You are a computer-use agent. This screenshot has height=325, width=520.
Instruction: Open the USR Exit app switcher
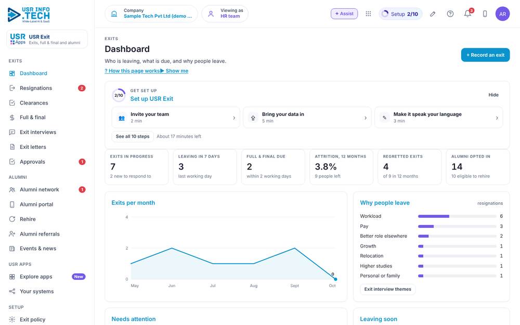pos(47,39)
